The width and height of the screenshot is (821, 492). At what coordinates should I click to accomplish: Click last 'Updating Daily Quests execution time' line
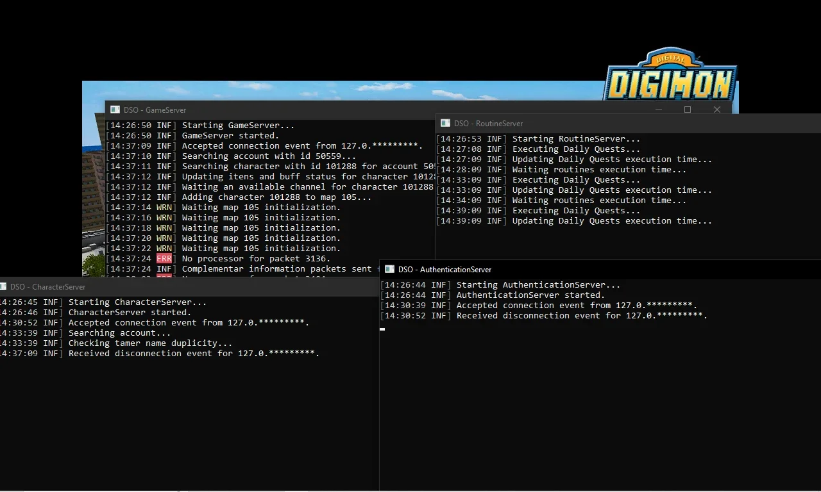tap(612, 220)
